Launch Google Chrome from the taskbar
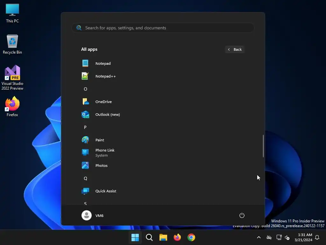This screenshot has height=245, width=326. [x=191, y=237]
